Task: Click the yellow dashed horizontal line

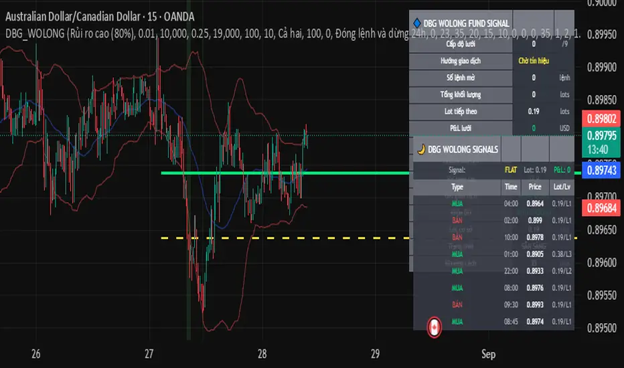Action: coord(285,238)
